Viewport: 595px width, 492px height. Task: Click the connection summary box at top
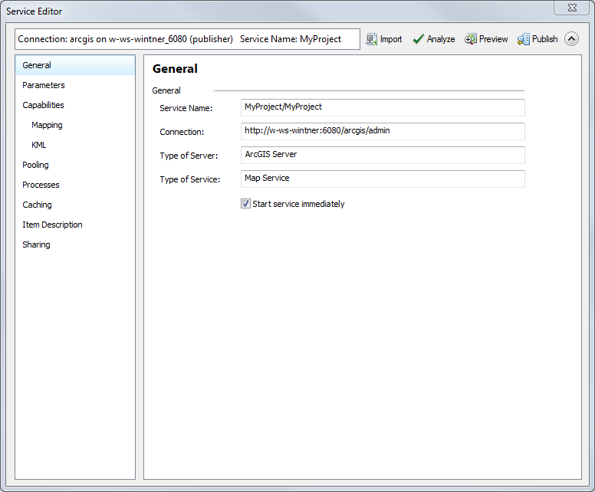coord(187,39)
